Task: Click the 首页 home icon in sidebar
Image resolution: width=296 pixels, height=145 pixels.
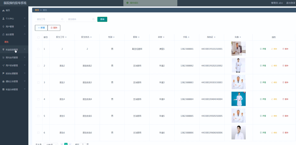Action: (3, 11)
